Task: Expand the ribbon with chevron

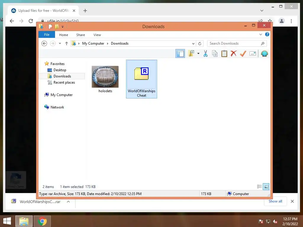Action: point(260,34)
